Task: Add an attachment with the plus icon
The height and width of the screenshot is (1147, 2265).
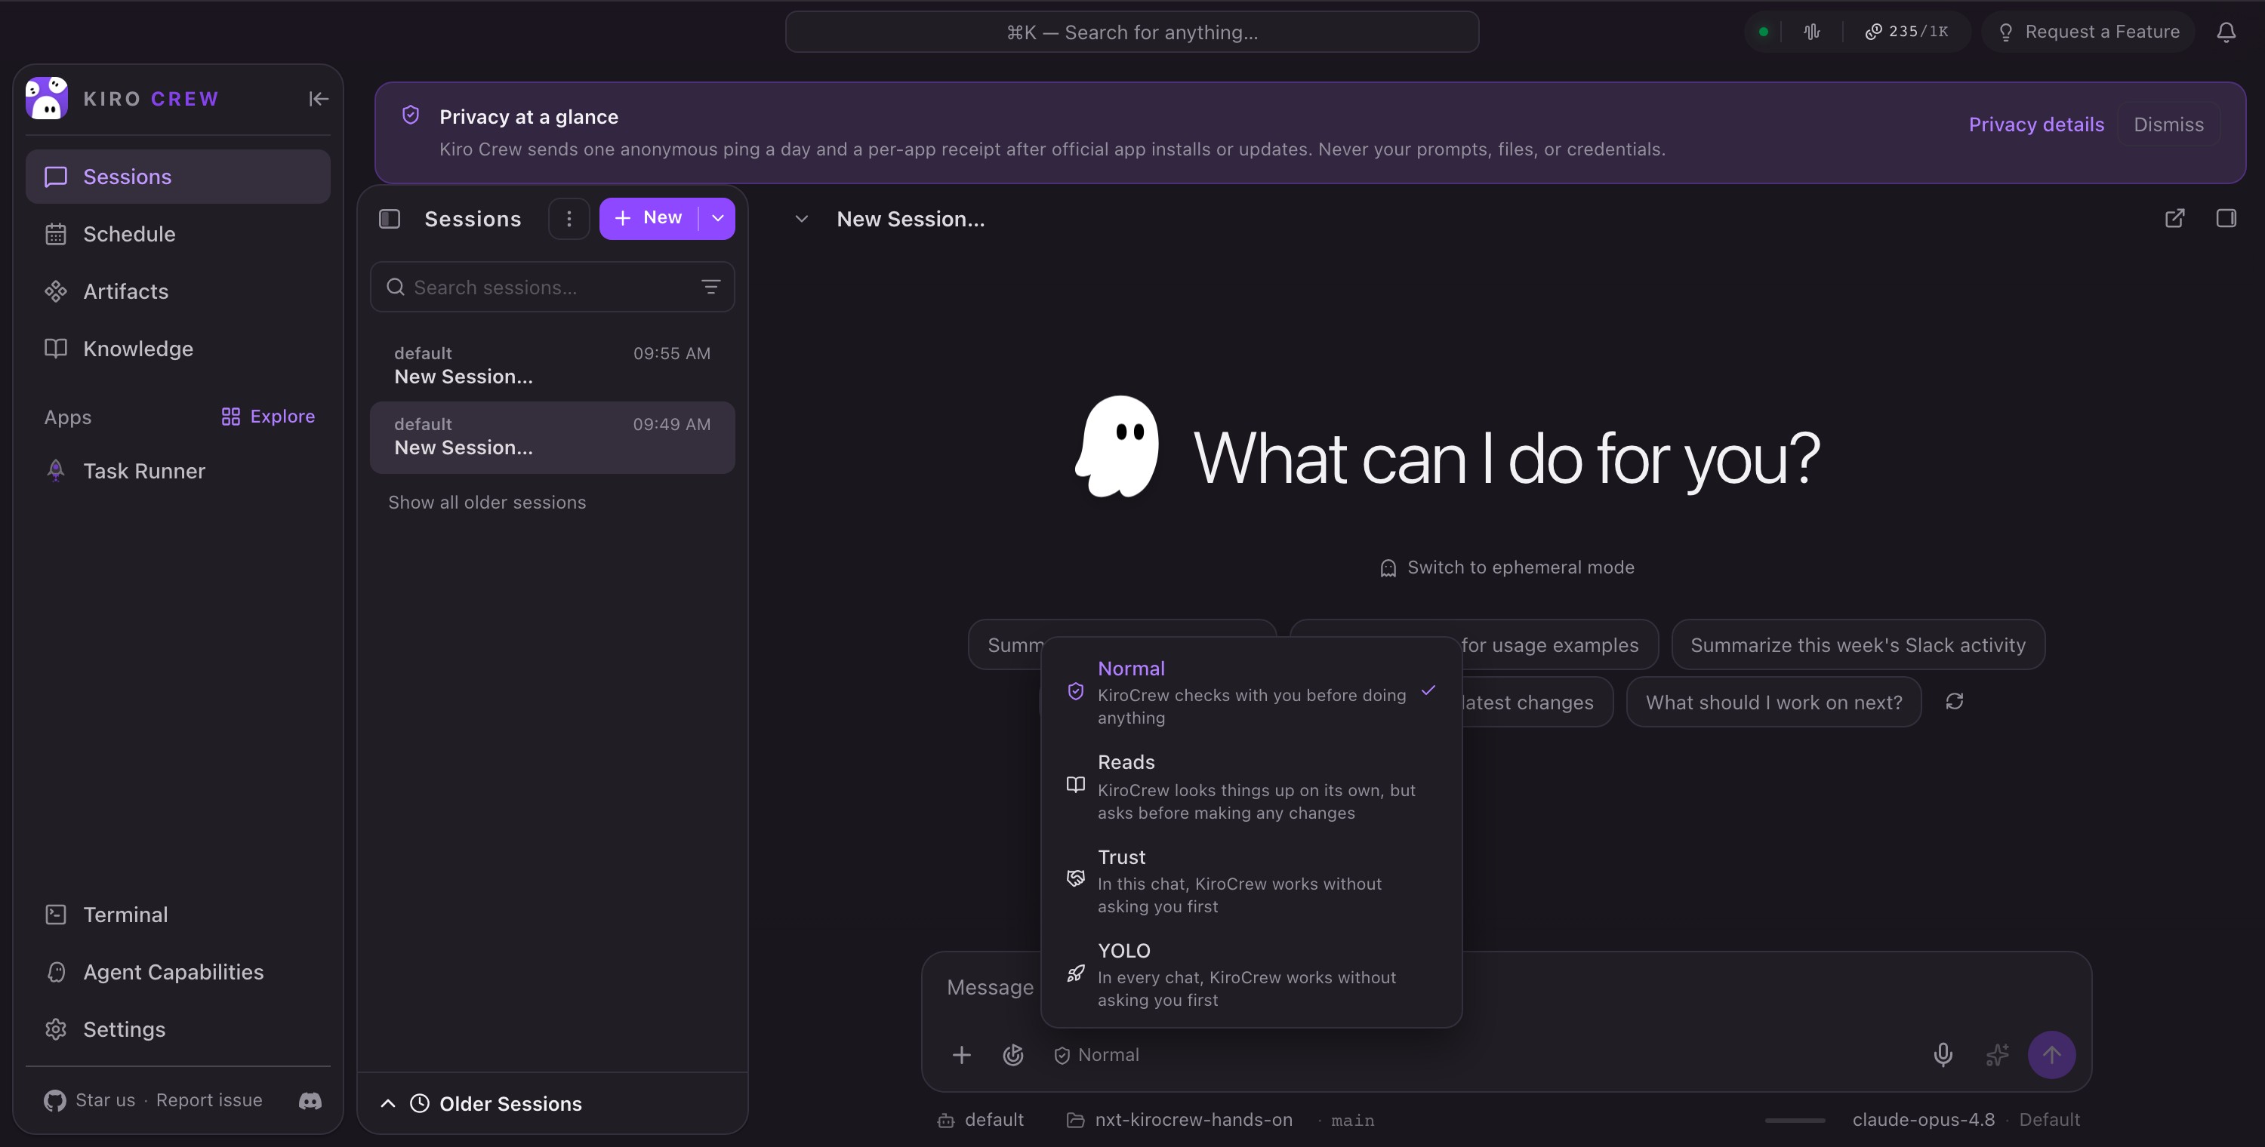Action: pyautogui.click(x=962, y=1055)
